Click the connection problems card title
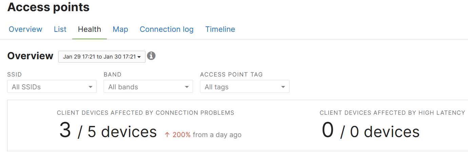This screenshot has height=155, width=468. point(145,113)
